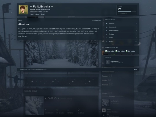Click the Screenshots icon in profile menu

point(107,27)
